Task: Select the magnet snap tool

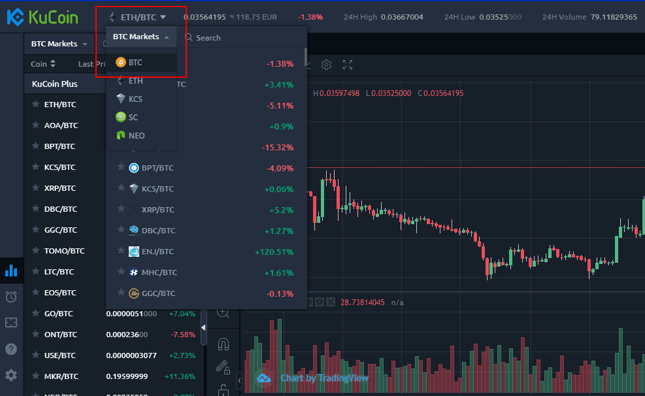Action: tap(223, 344)
